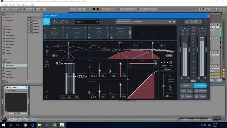Click the link Bands button
The width and height of the screenshot is (227, 128).
tap(167, 69)
